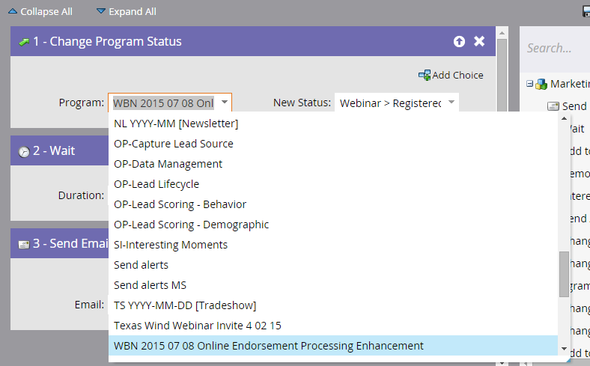This screenshot has width=590, height=366.
Task: Collapse the Marketing tree node
Action: click(x=529, y=84)
